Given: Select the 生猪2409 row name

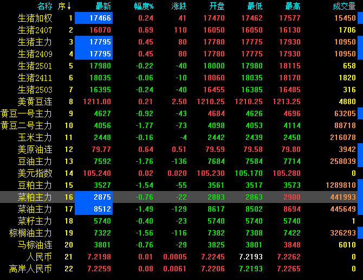Looking at the screenshot, I should coord(35,54).
